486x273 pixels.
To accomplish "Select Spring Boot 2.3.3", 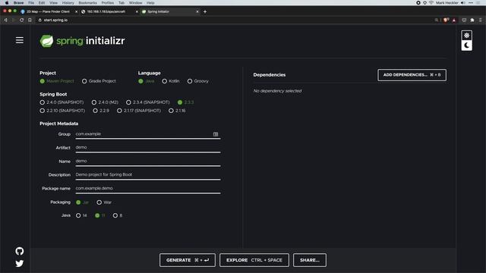I will (180, 102).
